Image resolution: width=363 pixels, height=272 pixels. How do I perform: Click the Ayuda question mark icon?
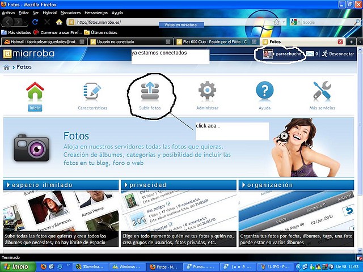coord(265,91)
